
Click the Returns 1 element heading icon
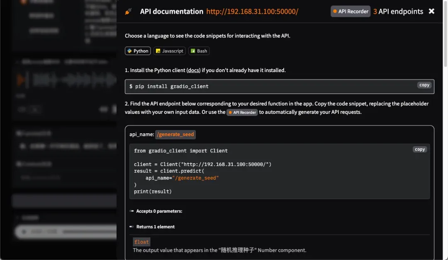pos(132,227)
